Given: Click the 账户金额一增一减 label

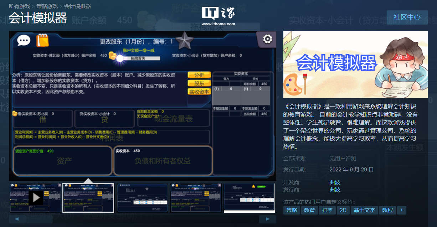Looking at the screenshot, I should click(x=139, y=51).
